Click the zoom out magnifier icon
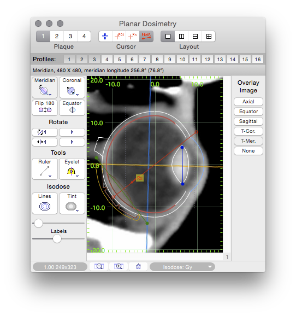The height and width of the screenshot is (316, 296). point(99,266)
